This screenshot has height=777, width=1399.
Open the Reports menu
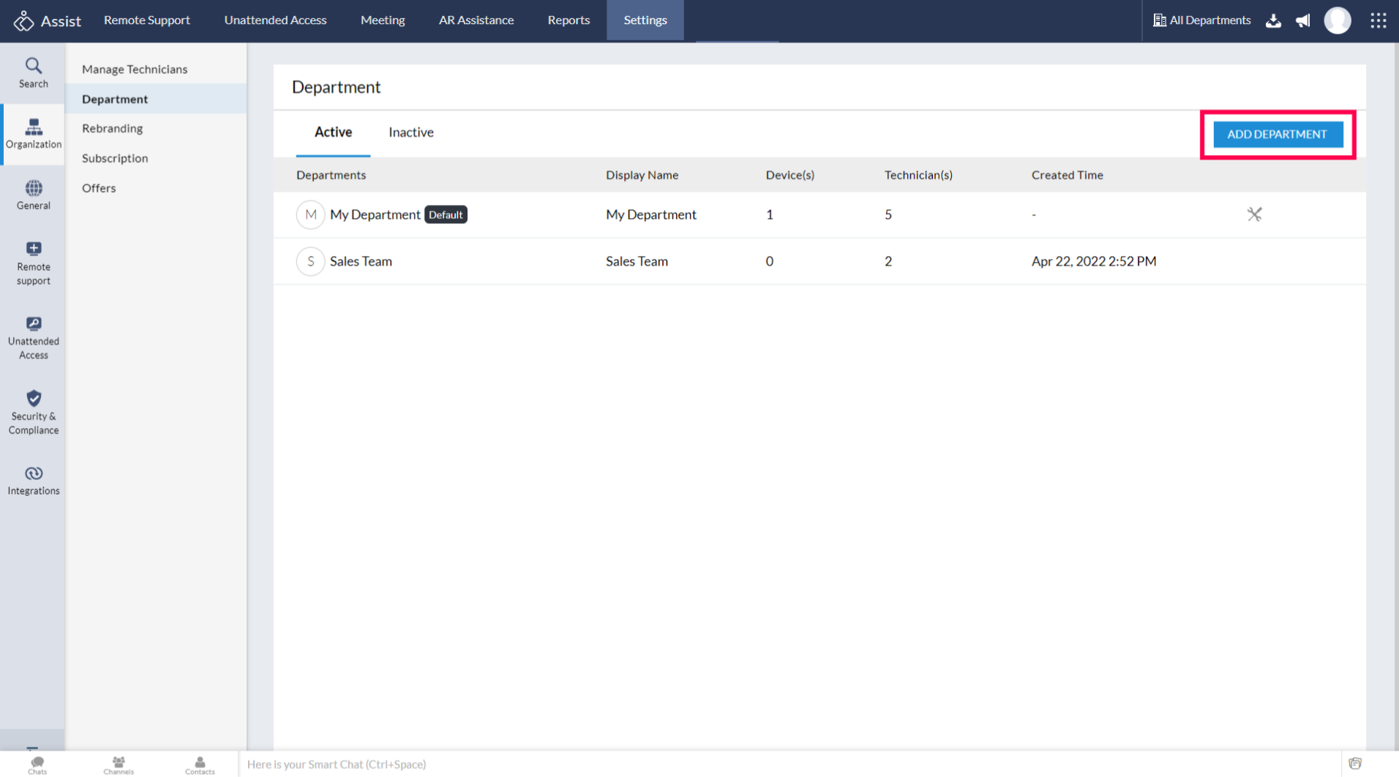[x=568, y=20]
